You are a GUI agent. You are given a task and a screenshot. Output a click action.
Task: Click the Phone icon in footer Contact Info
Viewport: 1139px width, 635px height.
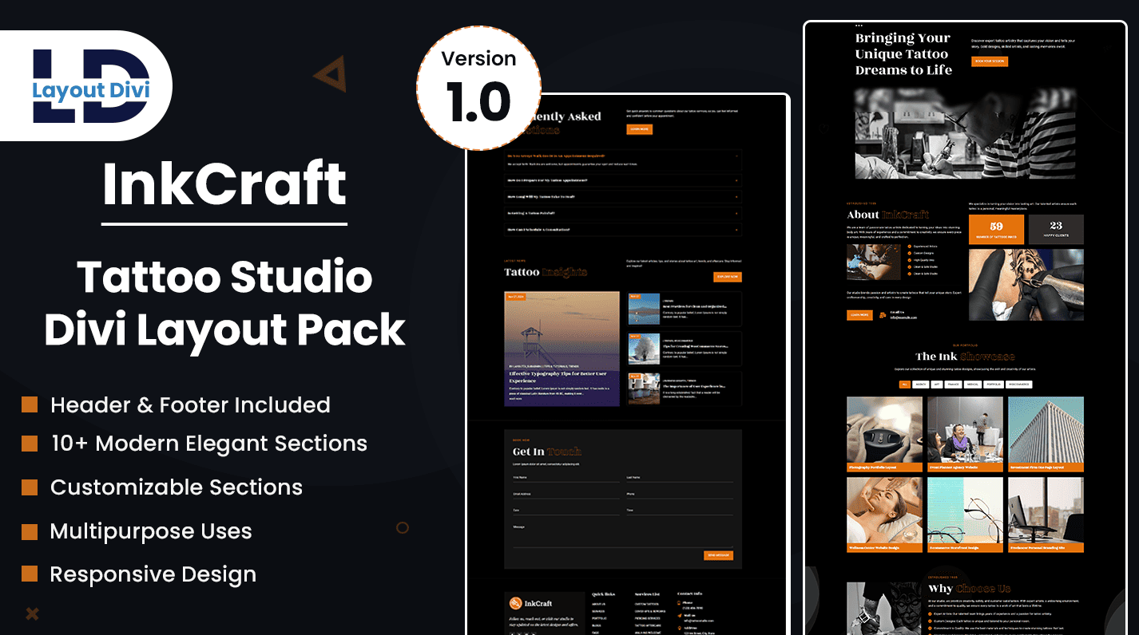click(x=680, y=602)
